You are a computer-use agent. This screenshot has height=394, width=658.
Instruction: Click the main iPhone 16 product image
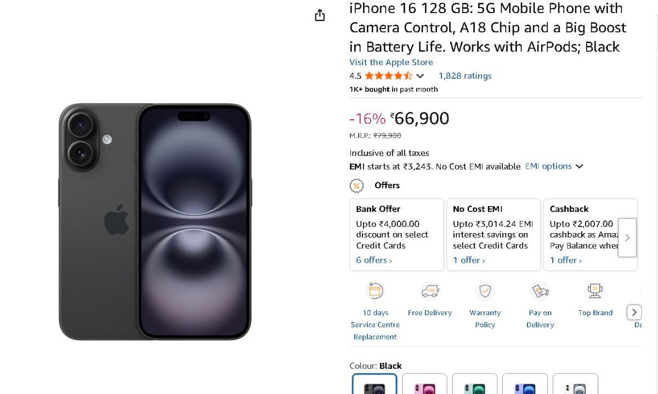(x=155, y=222)
